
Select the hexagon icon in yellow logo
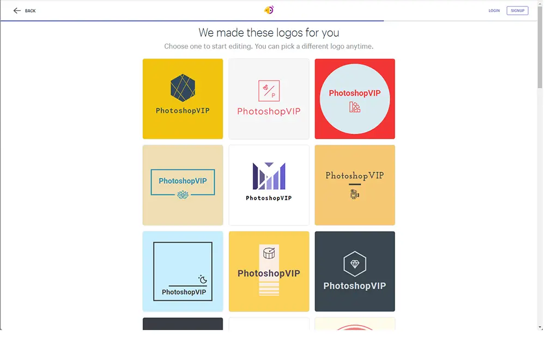click(183, 88)
